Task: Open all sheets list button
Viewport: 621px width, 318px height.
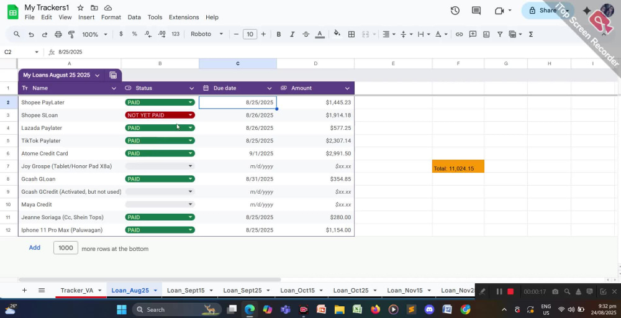Action: coord(42,290)
